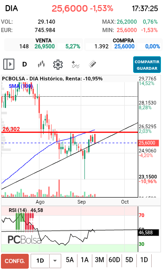Open the CONFG. button
This screenshot has height=271, width=167.
point(15,261)
